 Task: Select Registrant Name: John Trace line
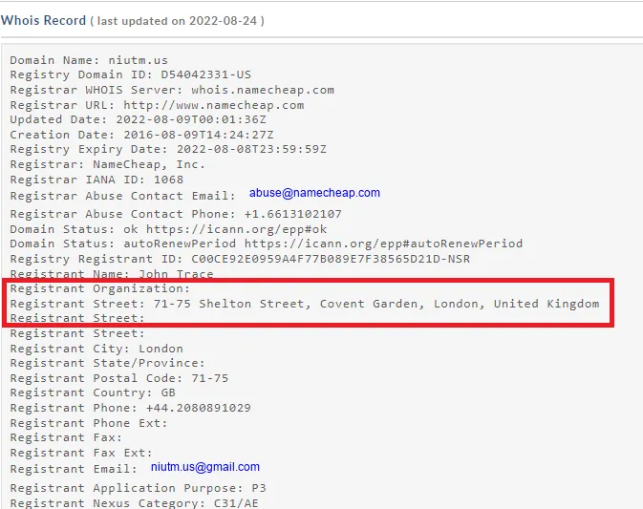[x=112, y=274]
